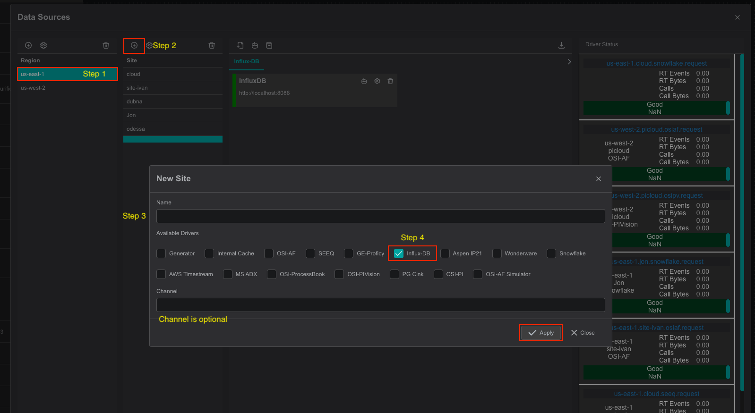Viewport: 755px width, 413px height.
Task: Enable OSI-AF Simulator checkbox
Action: click(x=478, y=274)
